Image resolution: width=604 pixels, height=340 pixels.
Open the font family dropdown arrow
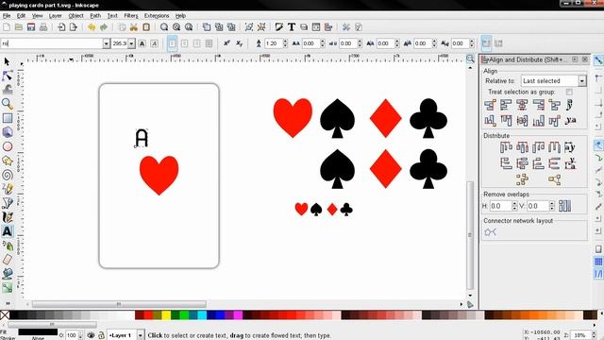click(x=107, y=43)
